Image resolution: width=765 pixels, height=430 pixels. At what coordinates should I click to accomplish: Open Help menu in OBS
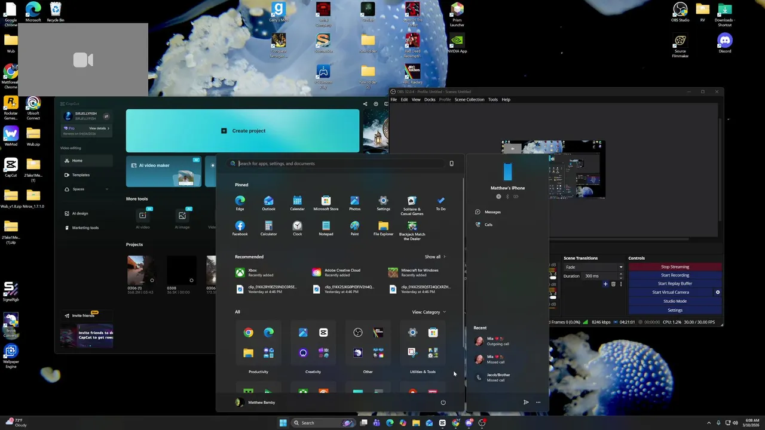tap(506, 100)
